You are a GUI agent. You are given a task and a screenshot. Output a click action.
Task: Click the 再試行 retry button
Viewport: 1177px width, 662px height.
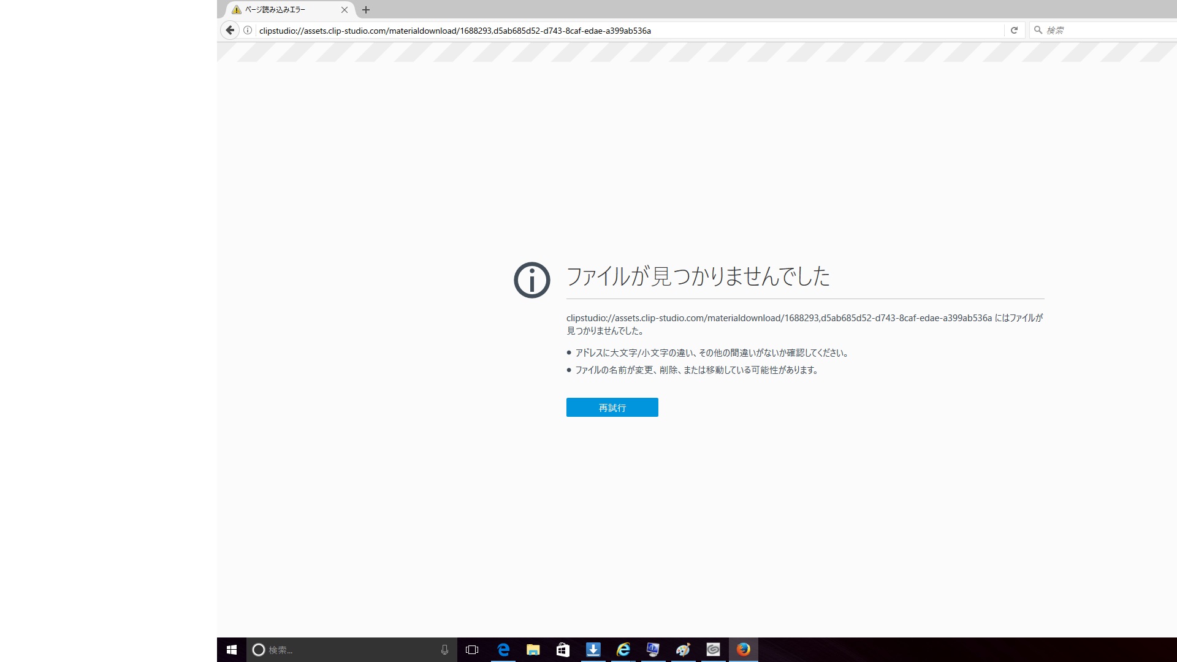[612, 408]
